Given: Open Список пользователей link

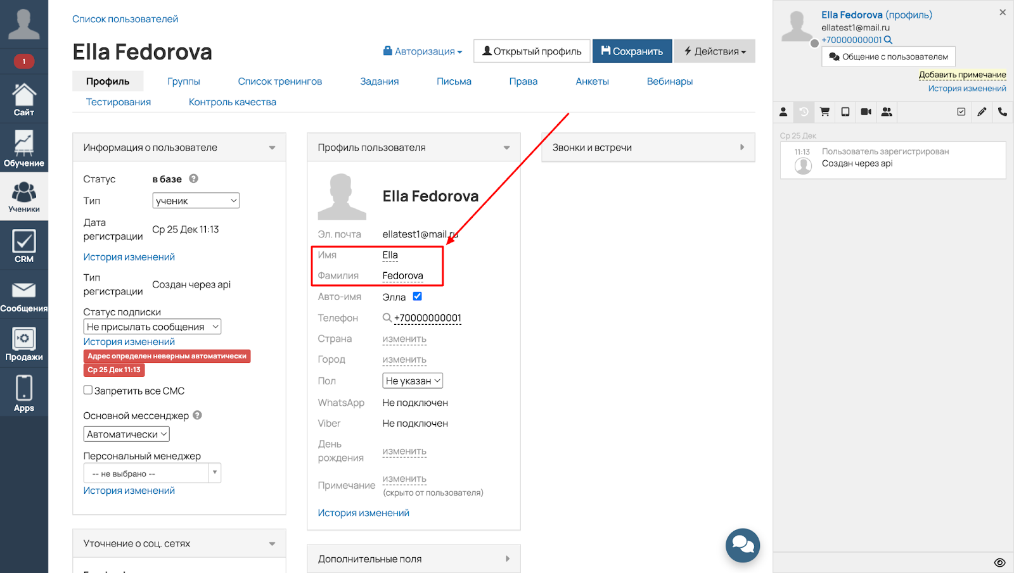Looking at the screenshot, I should (x=125, y=19).
